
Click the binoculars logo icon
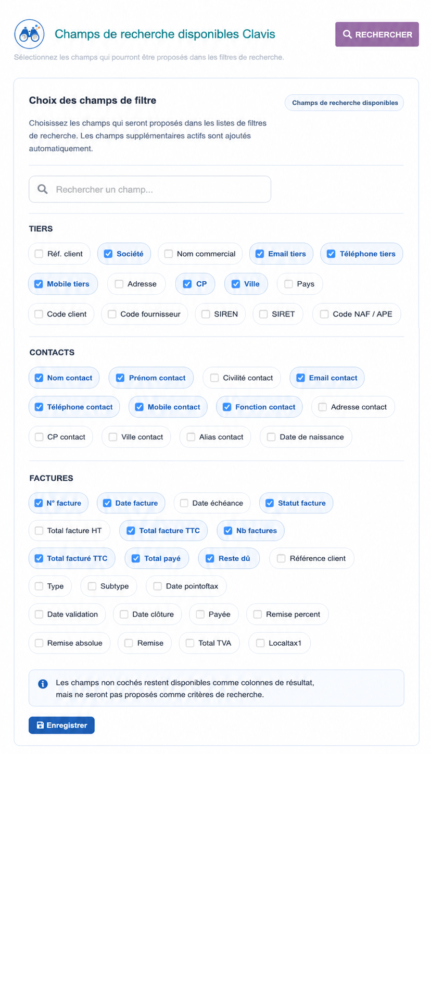(x=29, y=34)
